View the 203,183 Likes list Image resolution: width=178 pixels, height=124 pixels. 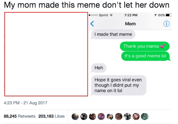pyautogui.click(x=51, y=116)
